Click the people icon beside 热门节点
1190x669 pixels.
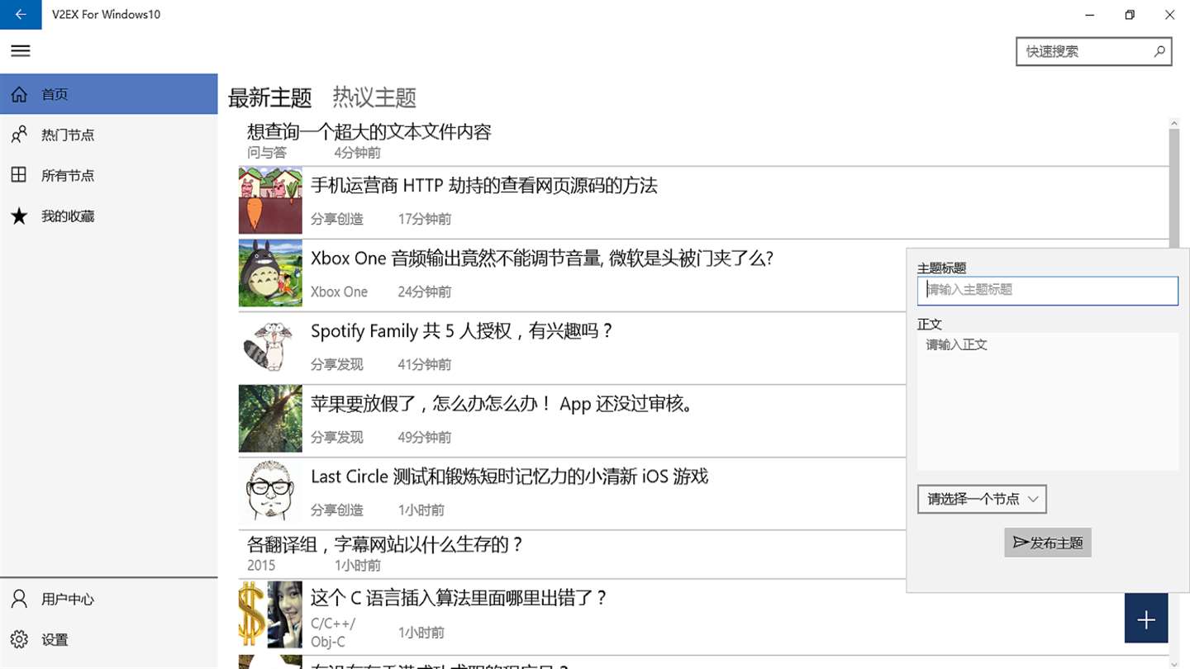(x=19, y=135)
